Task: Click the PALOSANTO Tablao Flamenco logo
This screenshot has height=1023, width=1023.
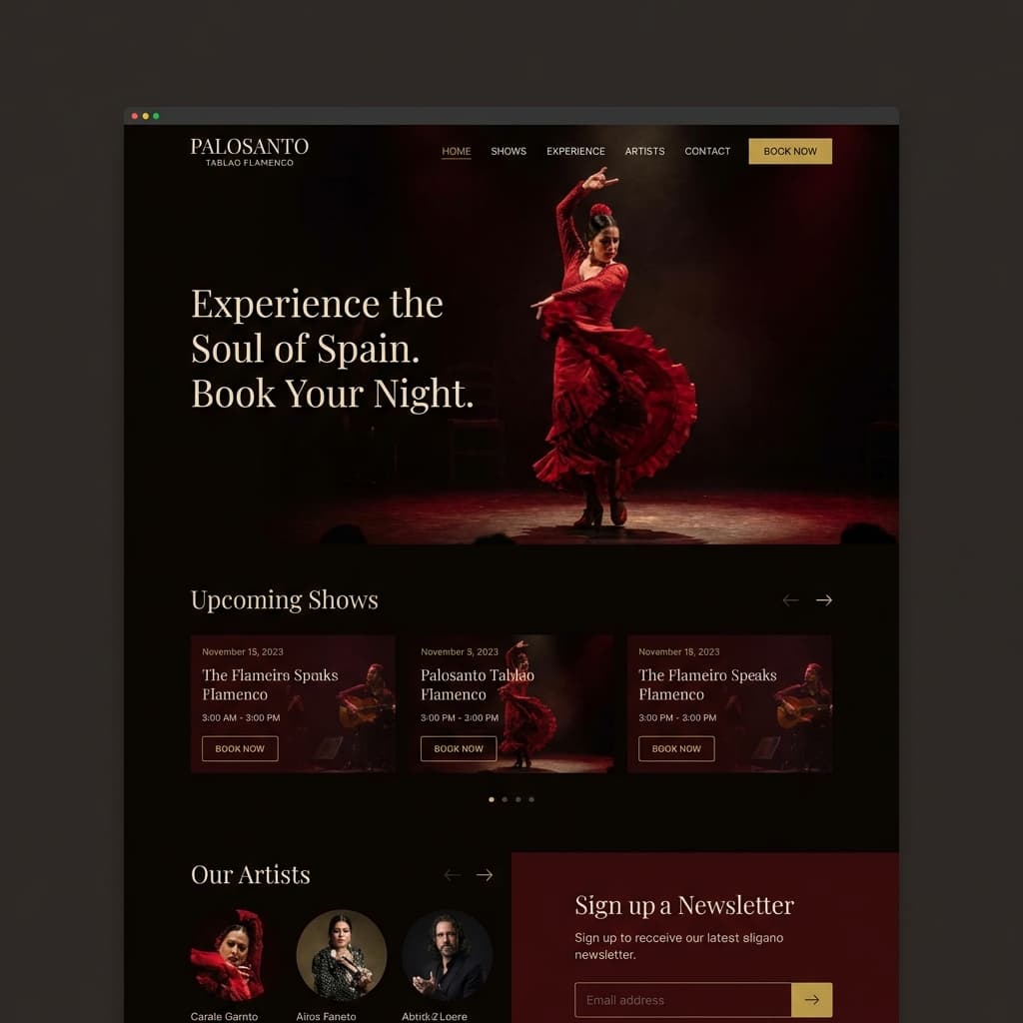Action: [x=249, y=152]
